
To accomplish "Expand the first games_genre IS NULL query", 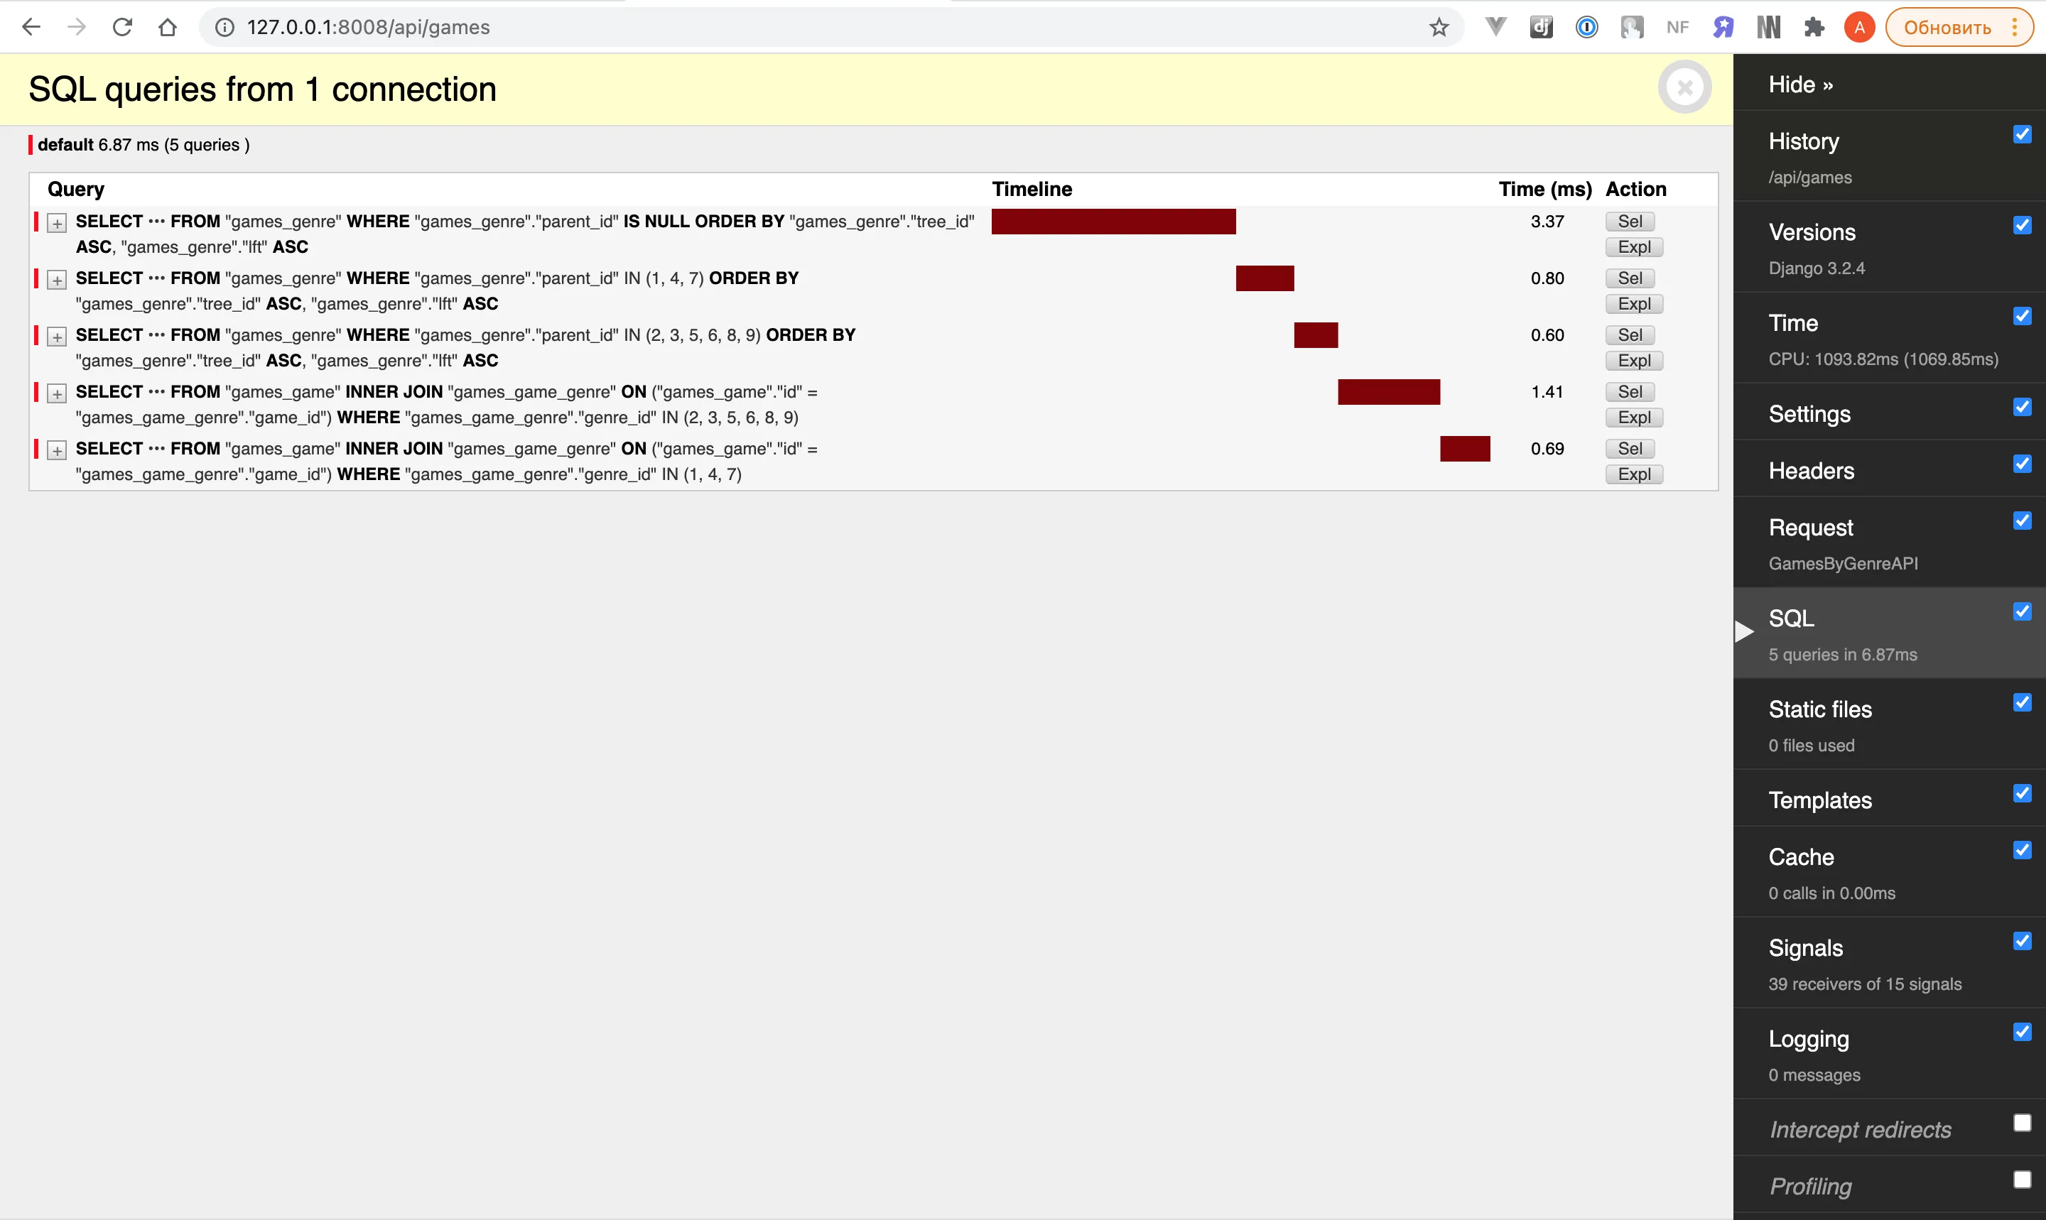I will [x=57, y=223].
